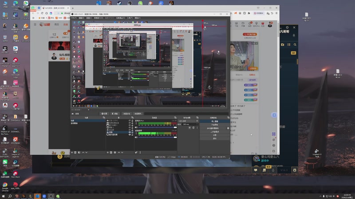This screenshot has height=199, width=355.
Task: Move selected source down in Sources panel
Action: tap(122, 153)
